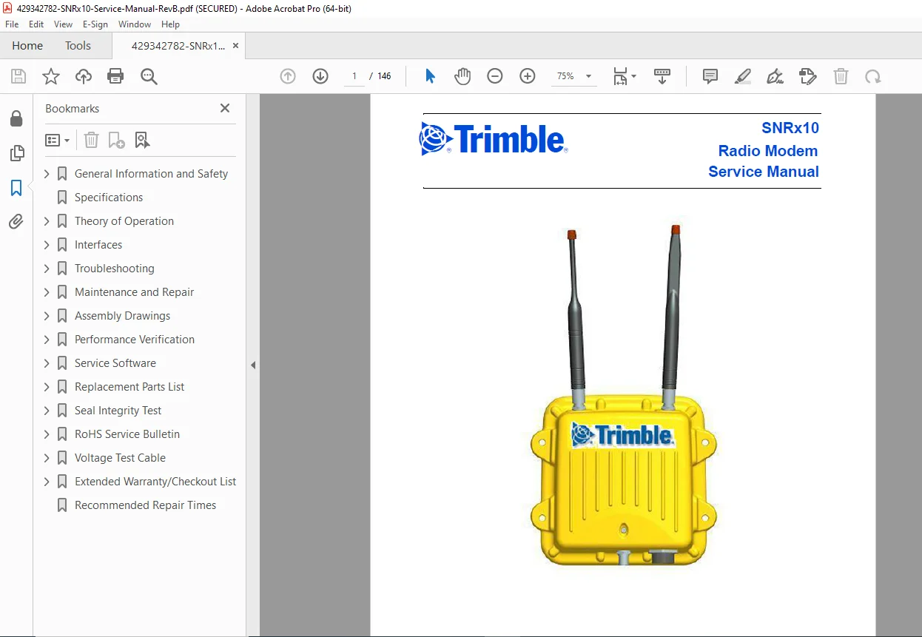Image resolution: width=922 pixels, height=637 pixels.
Task: Expand Service Software bookmark
Action: pyautogui.click(x=47, y=363)
